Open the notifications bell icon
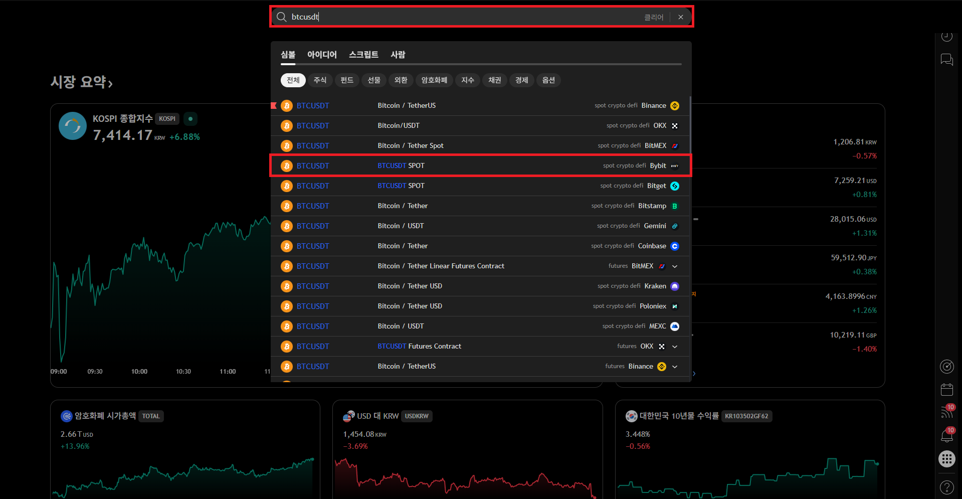This screenshot has height=499, width=962. pyautogui.click(x=947, y=435)
